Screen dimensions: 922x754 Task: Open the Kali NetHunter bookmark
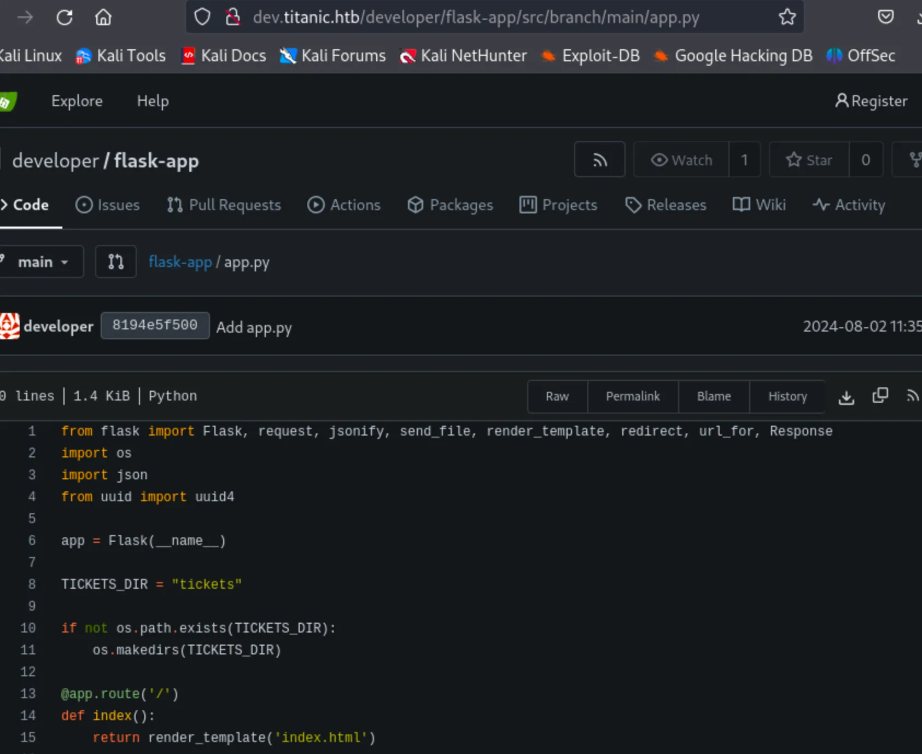(x=463, y=56)
